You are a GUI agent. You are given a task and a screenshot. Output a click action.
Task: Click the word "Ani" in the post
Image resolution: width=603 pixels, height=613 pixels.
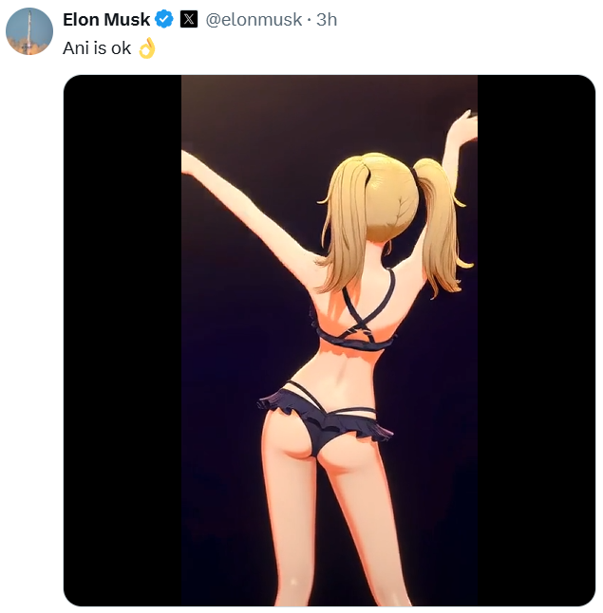point(76,48)
